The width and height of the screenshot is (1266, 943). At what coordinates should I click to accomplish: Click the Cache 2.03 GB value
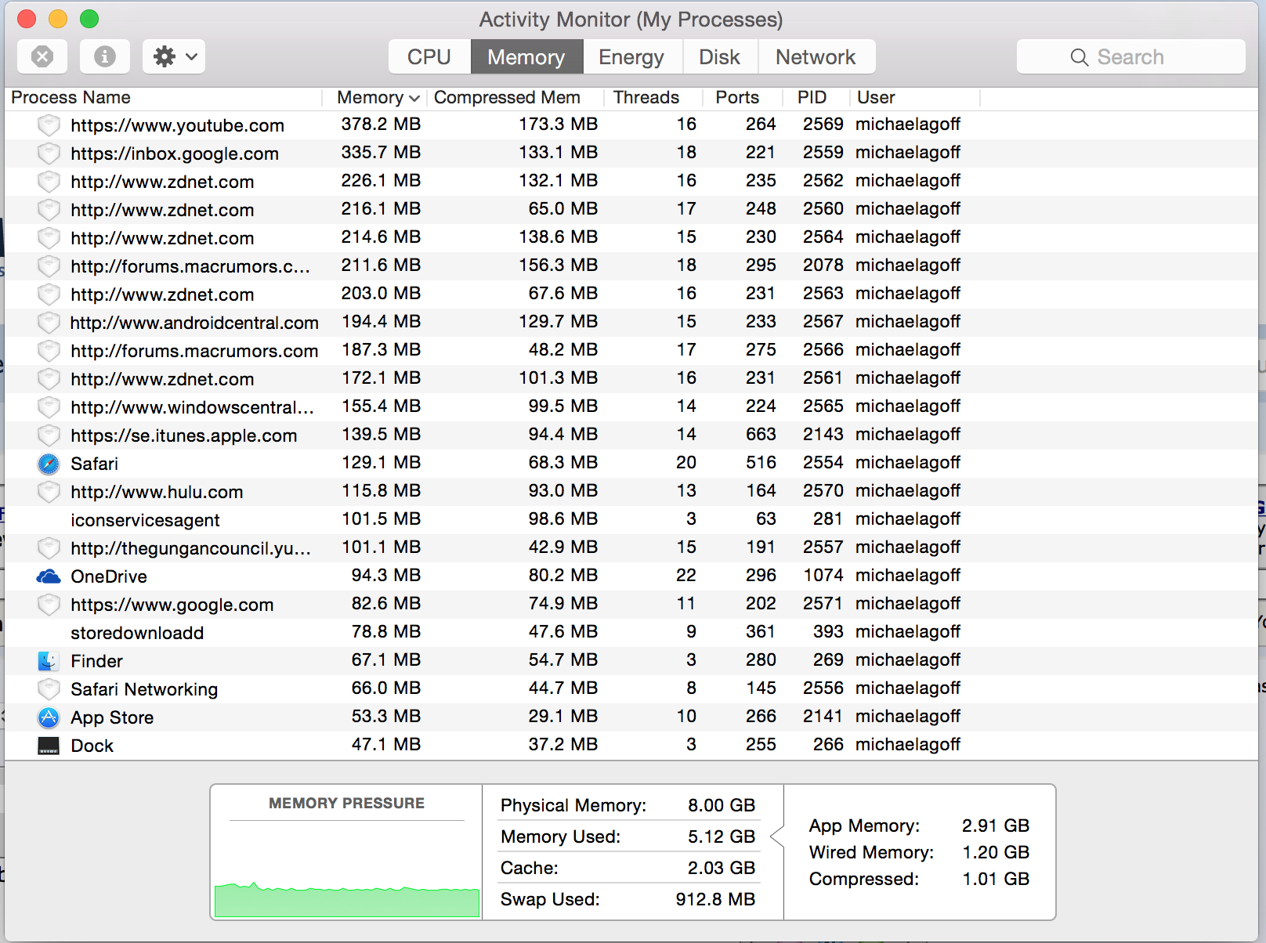coord(722,868)
